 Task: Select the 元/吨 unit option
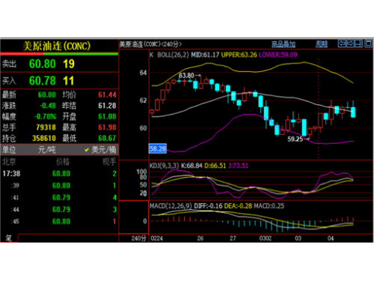46,150
